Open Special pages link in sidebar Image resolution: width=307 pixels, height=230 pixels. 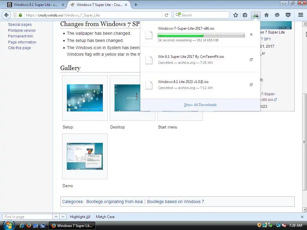coord(20,25)
